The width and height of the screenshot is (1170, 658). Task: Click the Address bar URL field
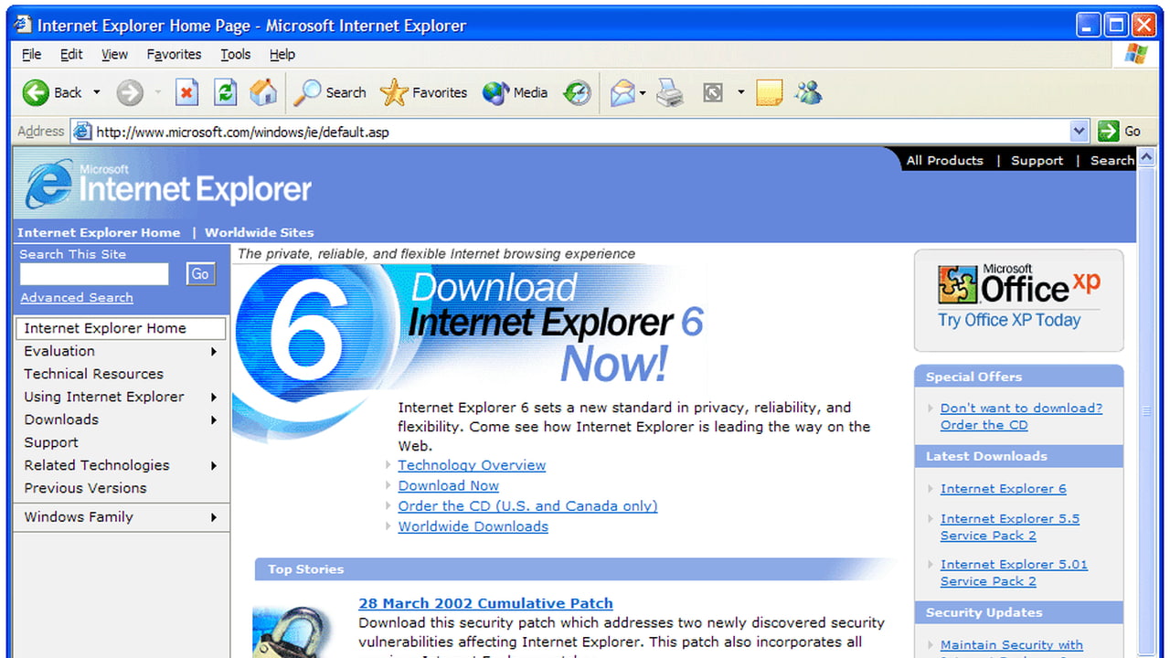point(581,132)
